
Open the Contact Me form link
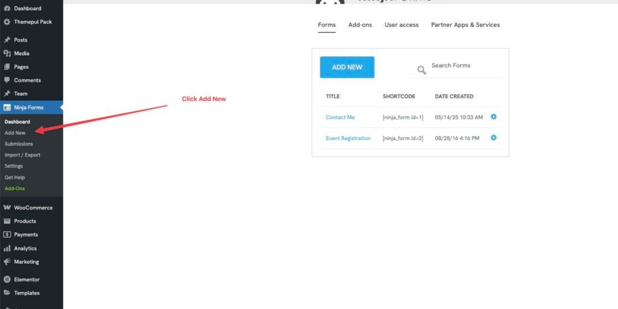340,118
